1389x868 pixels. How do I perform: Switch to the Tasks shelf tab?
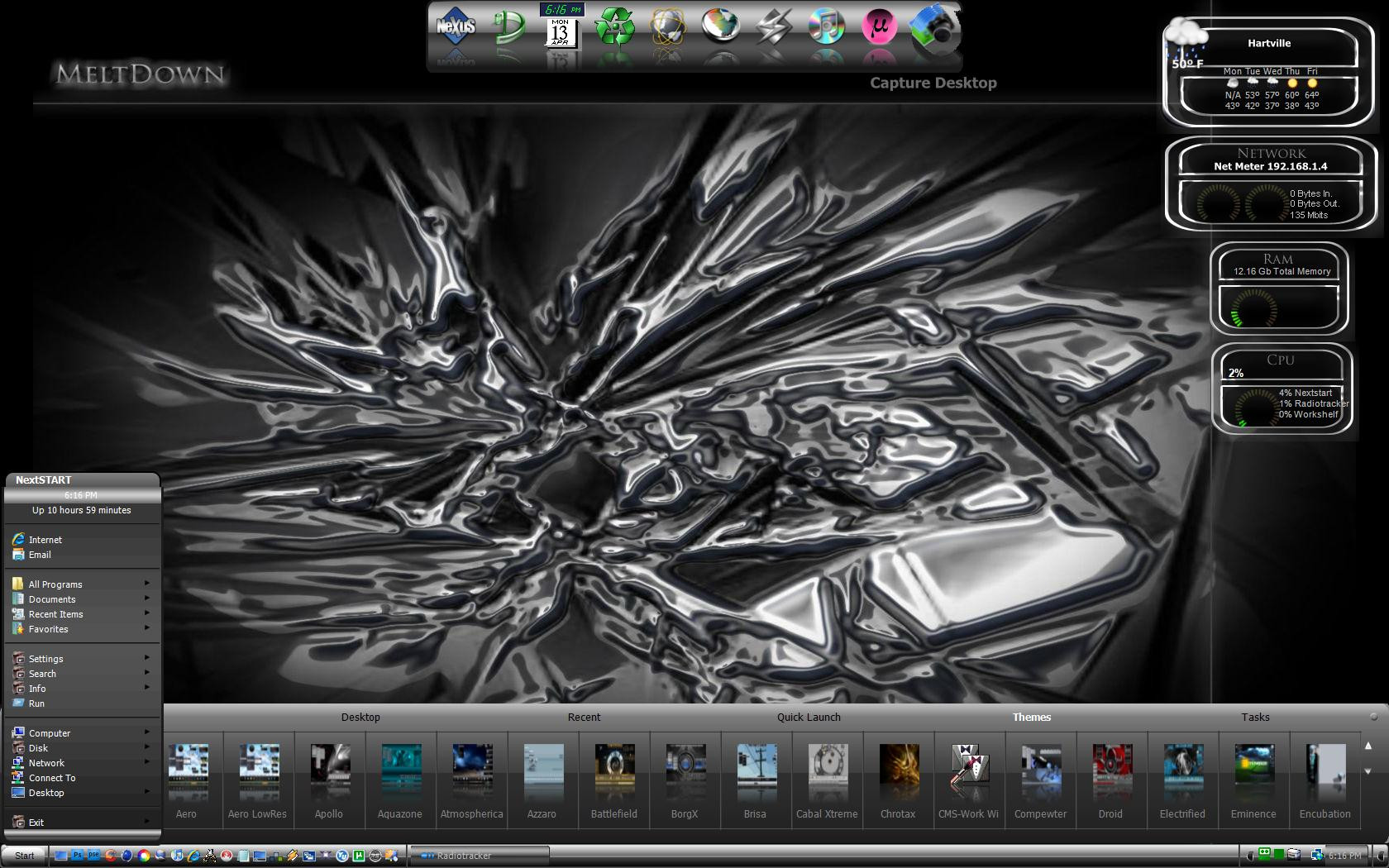point(1254,717)
